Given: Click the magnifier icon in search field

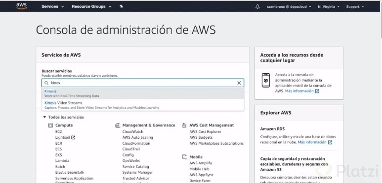Looking at the screenshot, I should (46, 83).
